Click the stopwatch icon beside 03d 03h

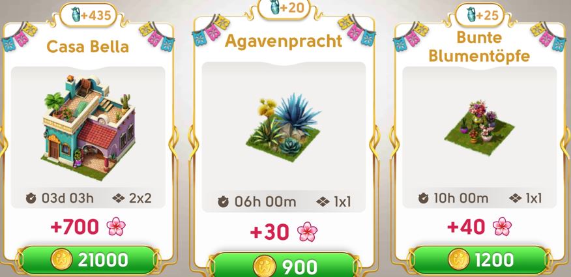(x=31, y=198)
